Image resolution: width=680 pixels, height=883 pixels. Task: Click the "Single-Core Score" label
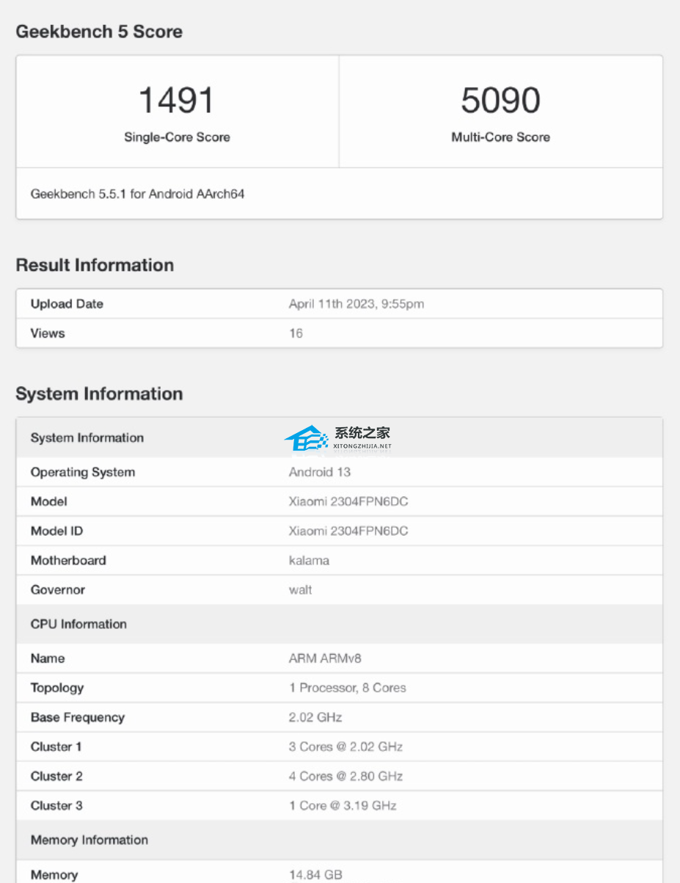(177, 137)
